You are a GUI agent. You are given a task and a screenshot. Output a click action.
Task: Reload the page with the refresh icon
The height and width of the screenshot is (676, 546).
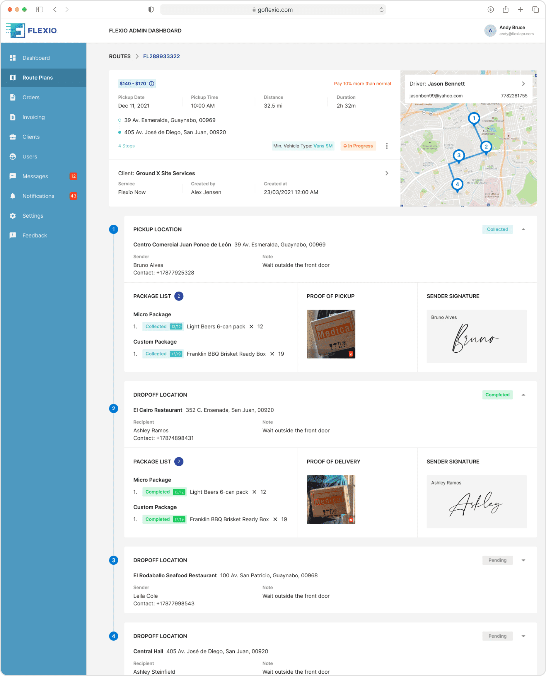[x=381, y=10]
